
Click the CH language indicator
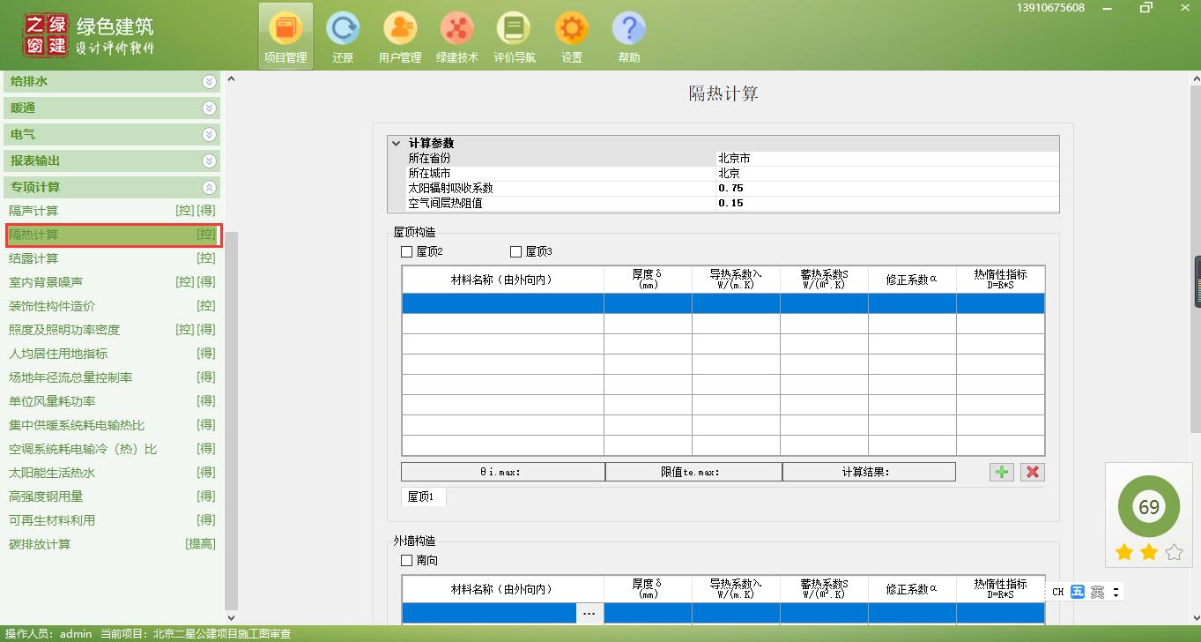(x=1058, y=592)
